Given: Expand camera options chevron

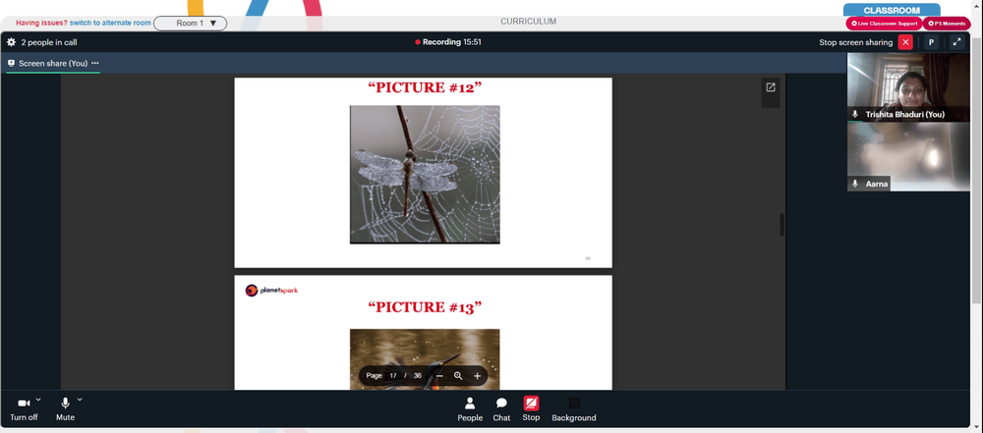Looking at the screenshot, I should point(38,400).
